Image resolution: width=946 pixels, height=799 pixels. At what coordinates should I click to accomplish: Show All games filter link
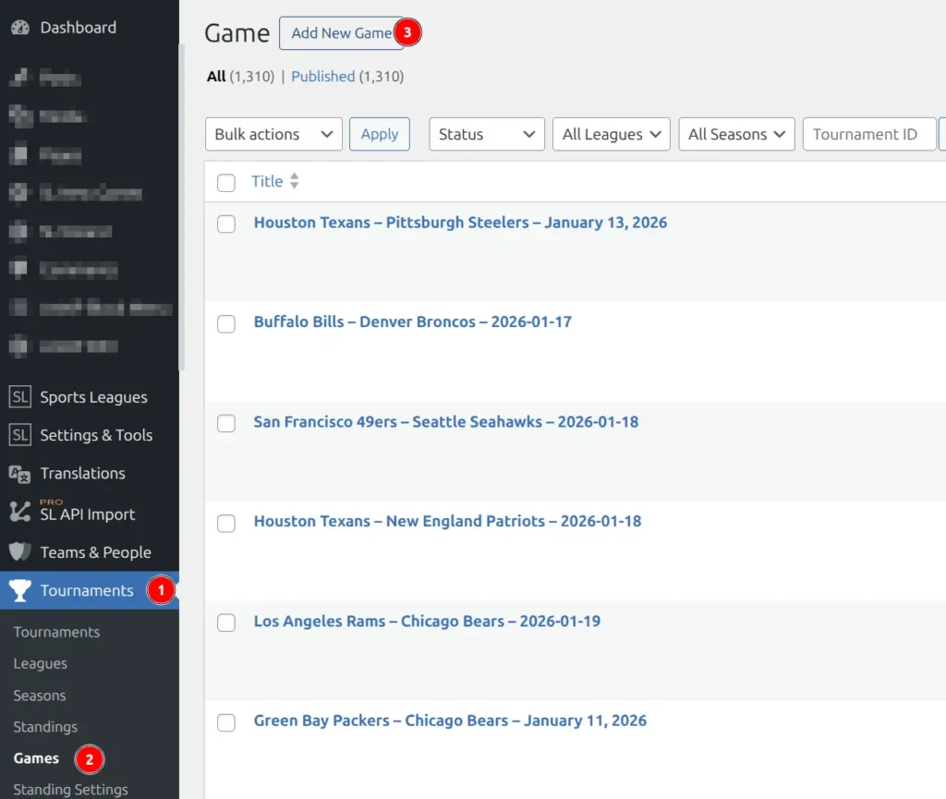pos(216,77)
